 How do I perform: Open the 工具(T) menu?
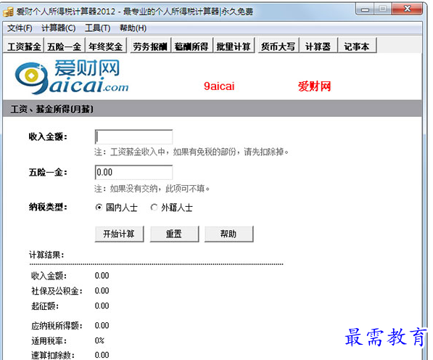click(x=98, y=28)
